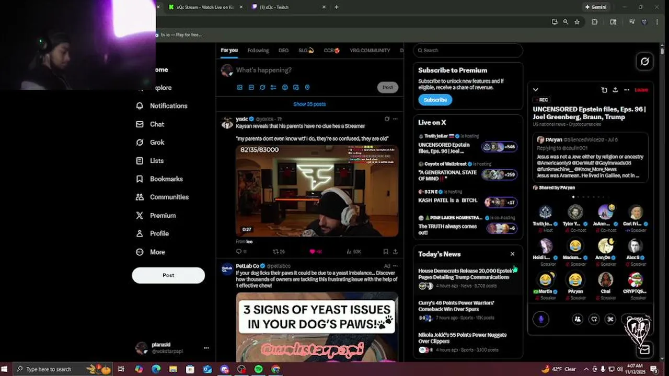The height and width of the screenshot is (376, 669).
Task: Open Communities in the sidebar
Action: pyautogui.click(x=162, y=197)
